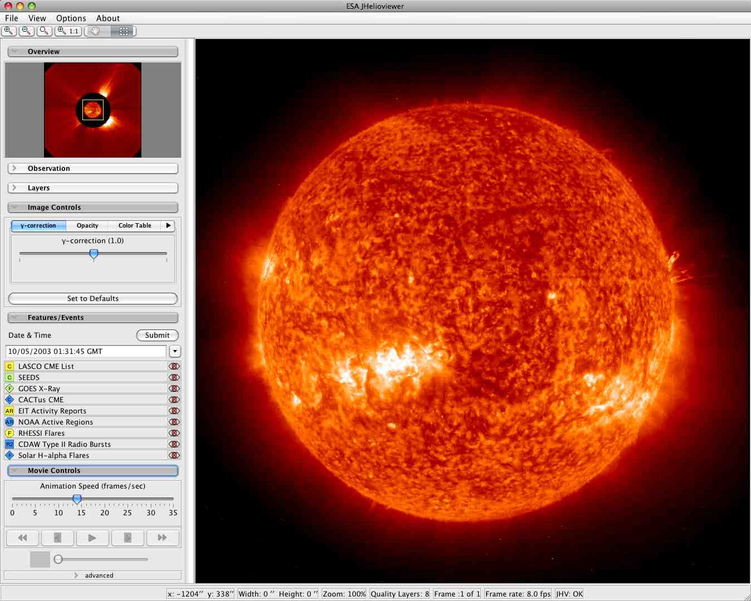Click the zoom in magnifier tool
751x601 pixels.
[9, 31]
